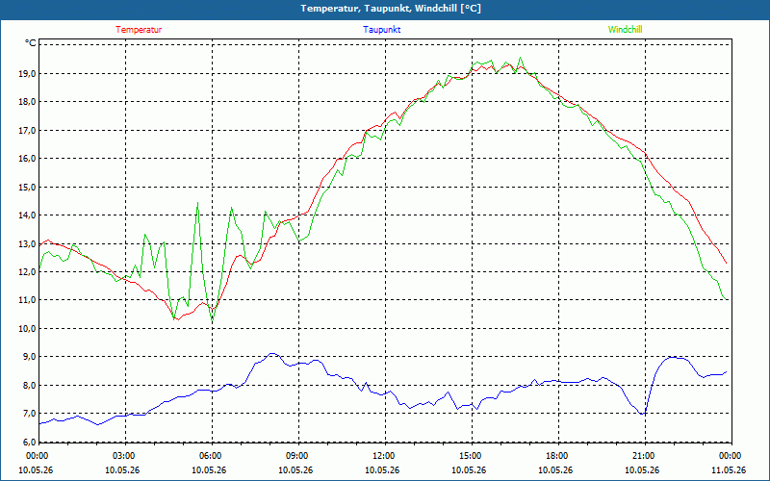This screenshot has width=770, height=481.
Task: Click the 7,0 y-axis value
Action: click(30, 414)
